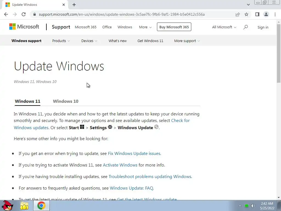Show hidden system tray icons arrow
The height and width of the screenshot is (211, 281).
[x=240, y=206]
